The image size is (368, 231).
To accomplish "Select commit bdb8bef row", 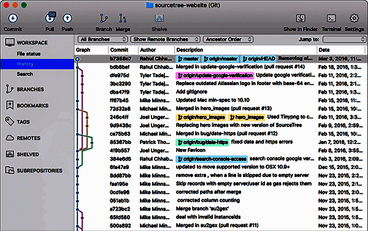I will [x=221, y=67].
